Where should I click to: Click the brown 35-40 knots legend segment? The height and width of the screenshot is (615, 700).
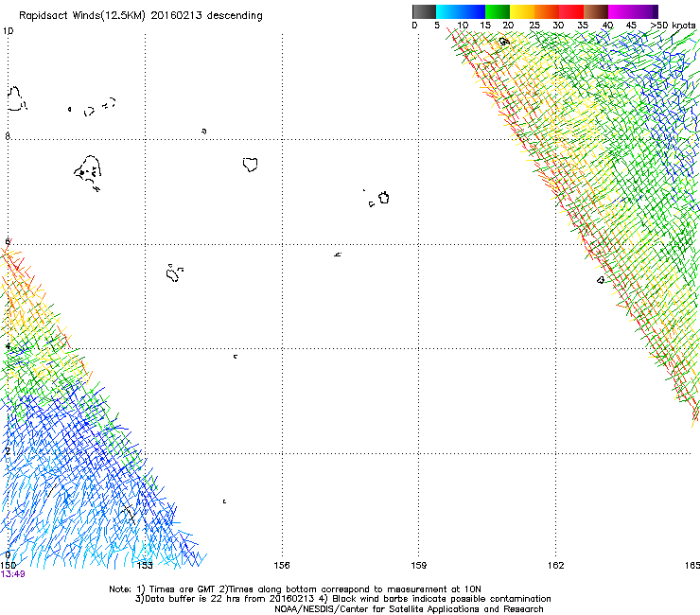[x=596, y=11]
